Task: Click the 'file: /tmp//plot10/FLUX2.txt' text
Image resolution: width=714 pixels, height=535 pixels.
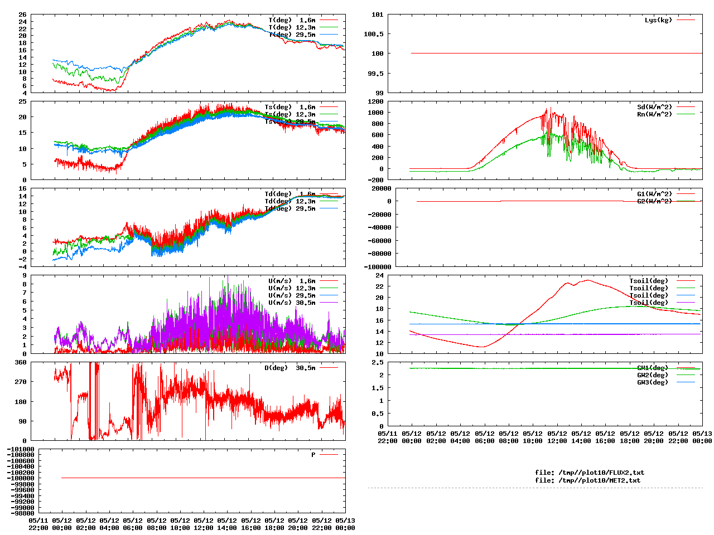Action: pos(590,473)
